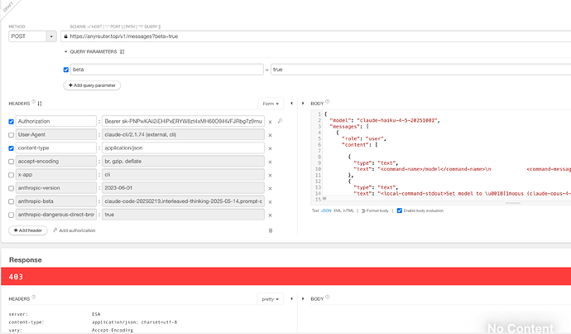Check the anthropic-beta header checkbox
Image resolution: width=571 pixels, height=334 pixels.
[x=12, y=201]
